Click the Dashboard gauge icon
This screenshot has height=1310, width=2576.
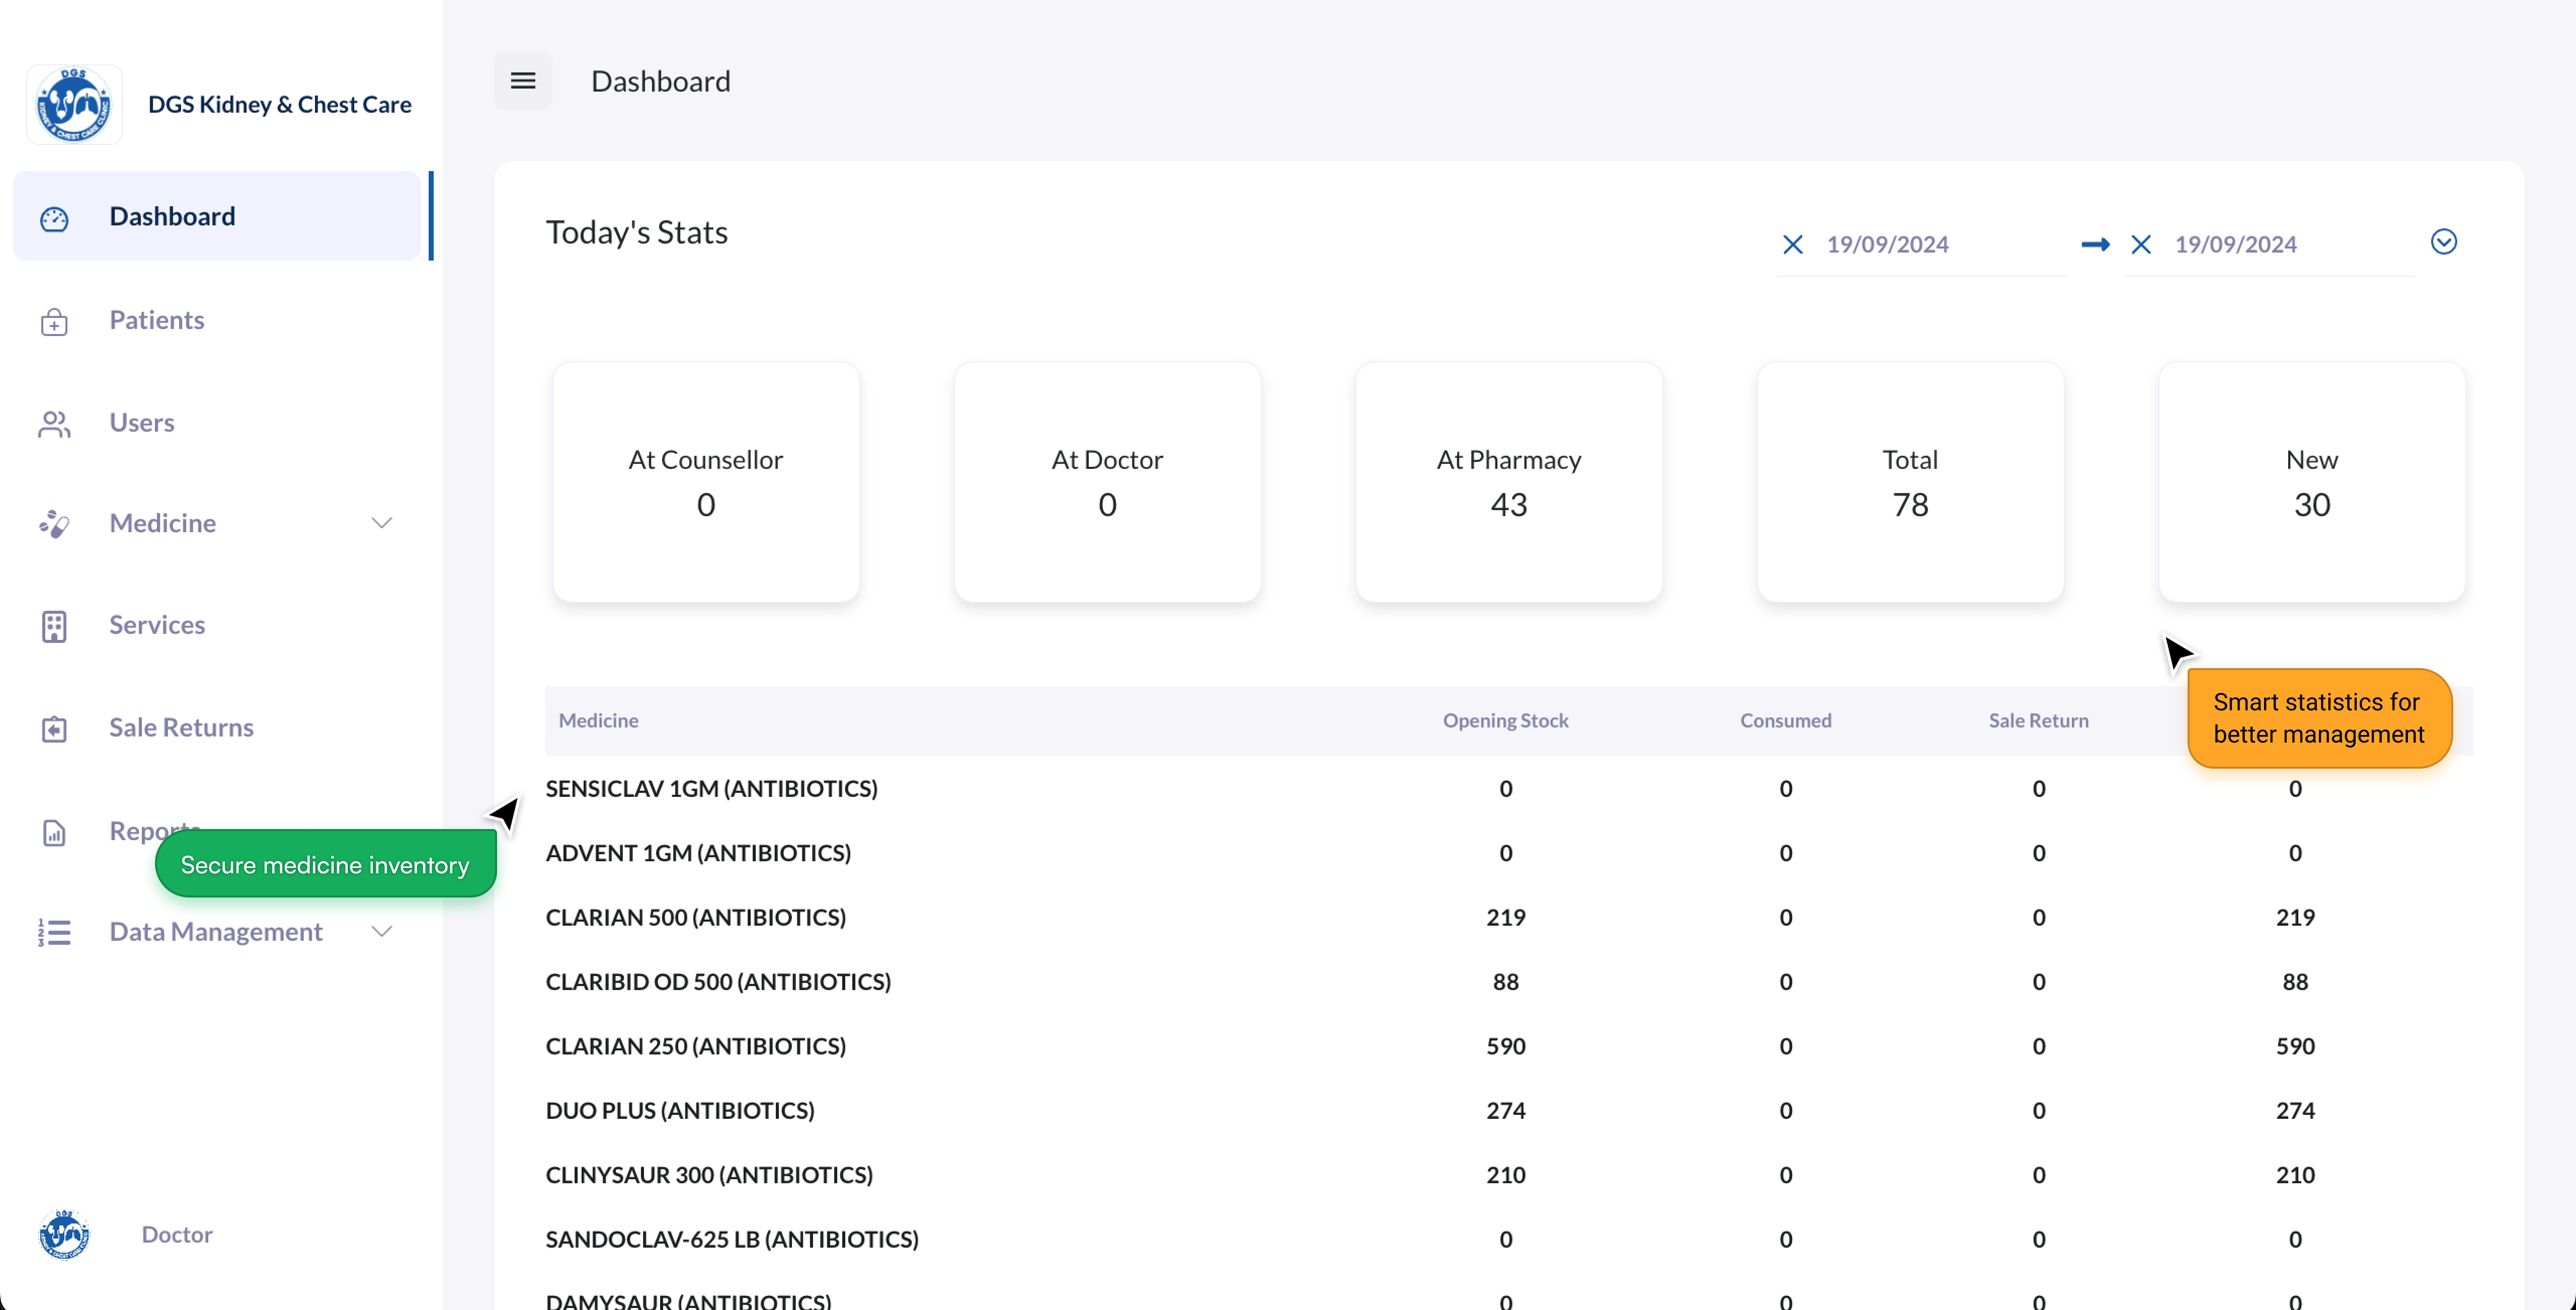coord(54,218)
